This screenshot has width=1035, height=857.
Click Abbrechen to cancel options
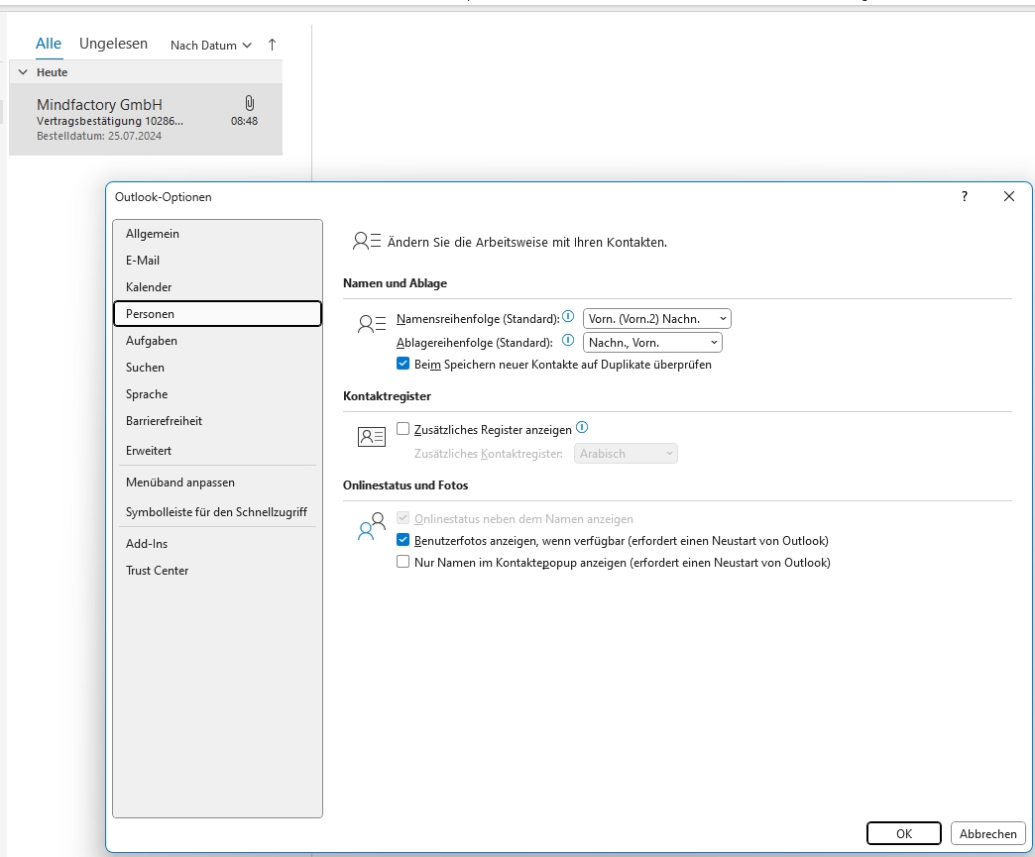pyautogui.click(x=987, y=833)
